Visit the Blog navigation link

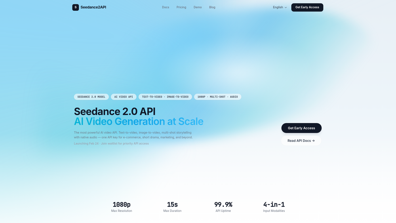coord(212,7)
